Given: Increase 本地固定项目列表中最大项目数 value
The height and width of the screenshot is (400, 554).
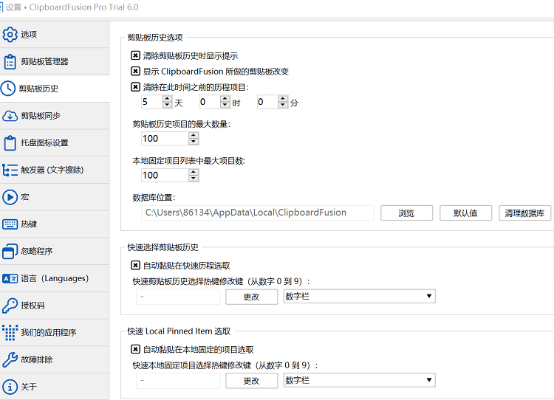Looking at the screenshot, I should coord(194,172).
